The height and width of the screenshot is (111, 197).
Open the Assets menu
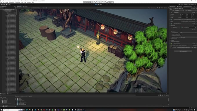(7, 2)
